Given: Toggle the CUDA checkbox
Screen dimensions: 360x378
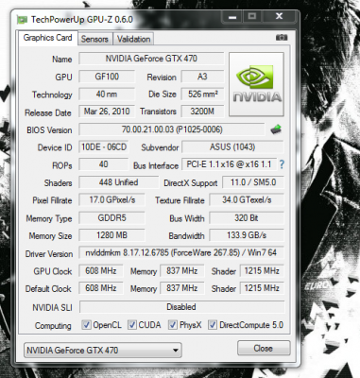Looking at the screenshot, I should pos(132,325).
